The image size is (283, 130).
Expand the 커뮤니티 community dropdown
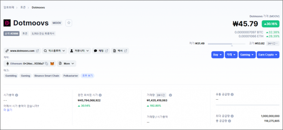(79, 51)
